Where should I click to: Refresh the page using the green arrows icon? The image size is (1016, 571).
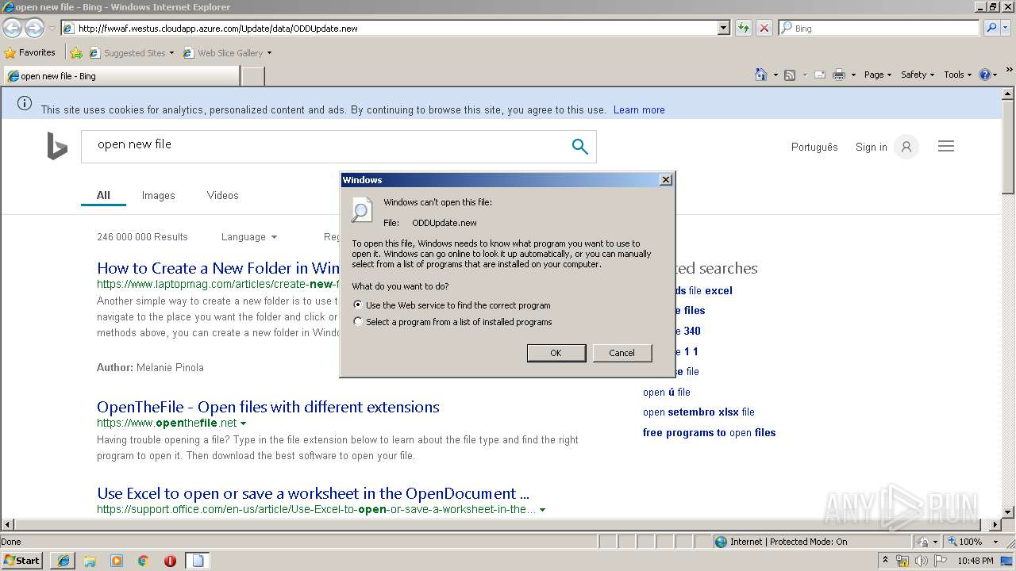(744, 28)
